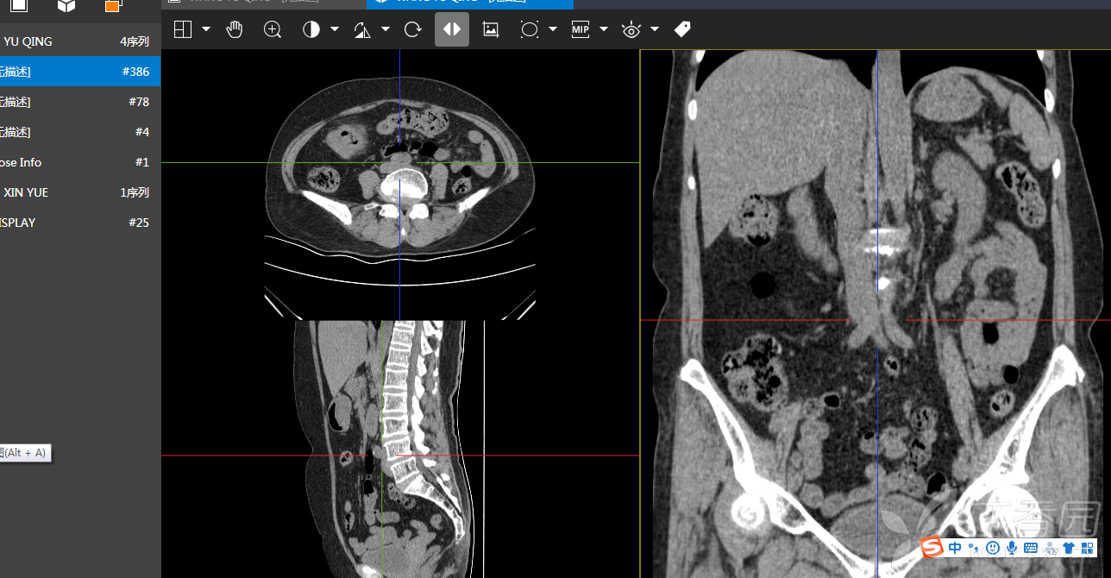
Task: Activate the zoom magnifier tool
Action: point(273,29)
